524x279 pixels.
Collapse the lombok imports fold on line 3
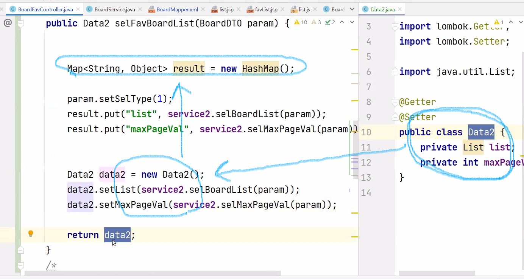395,26
